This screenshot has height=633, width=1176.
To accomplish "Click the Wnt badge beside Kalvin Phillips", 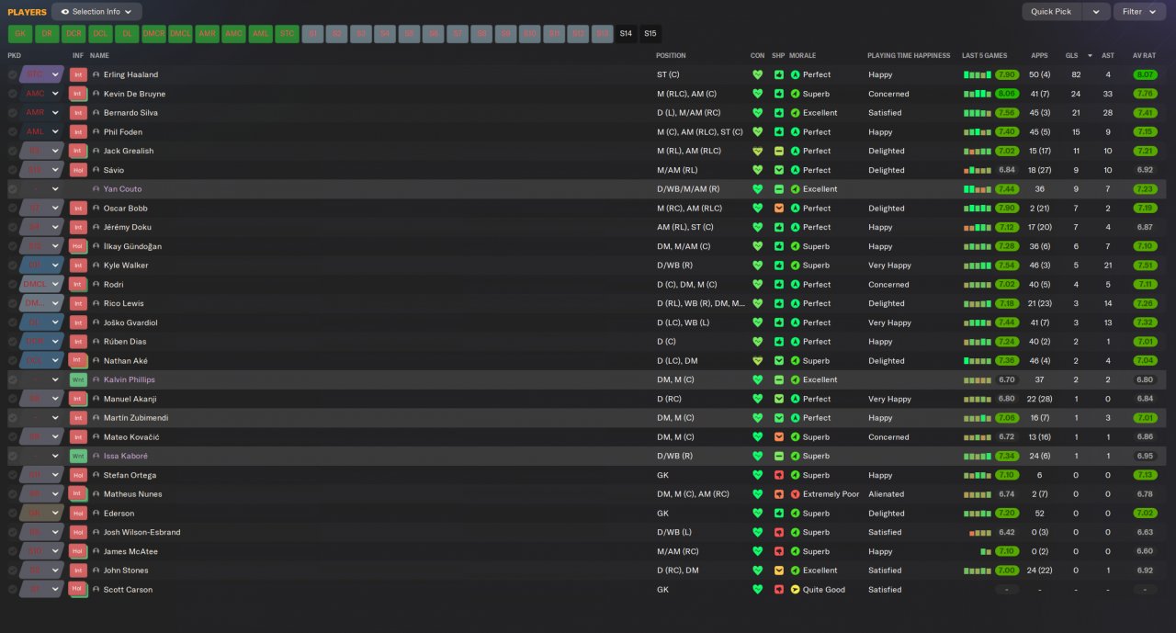I will [78, 379].
